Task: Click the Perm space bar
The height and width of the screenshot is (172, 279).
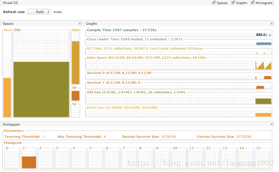Action: (7, 97)
